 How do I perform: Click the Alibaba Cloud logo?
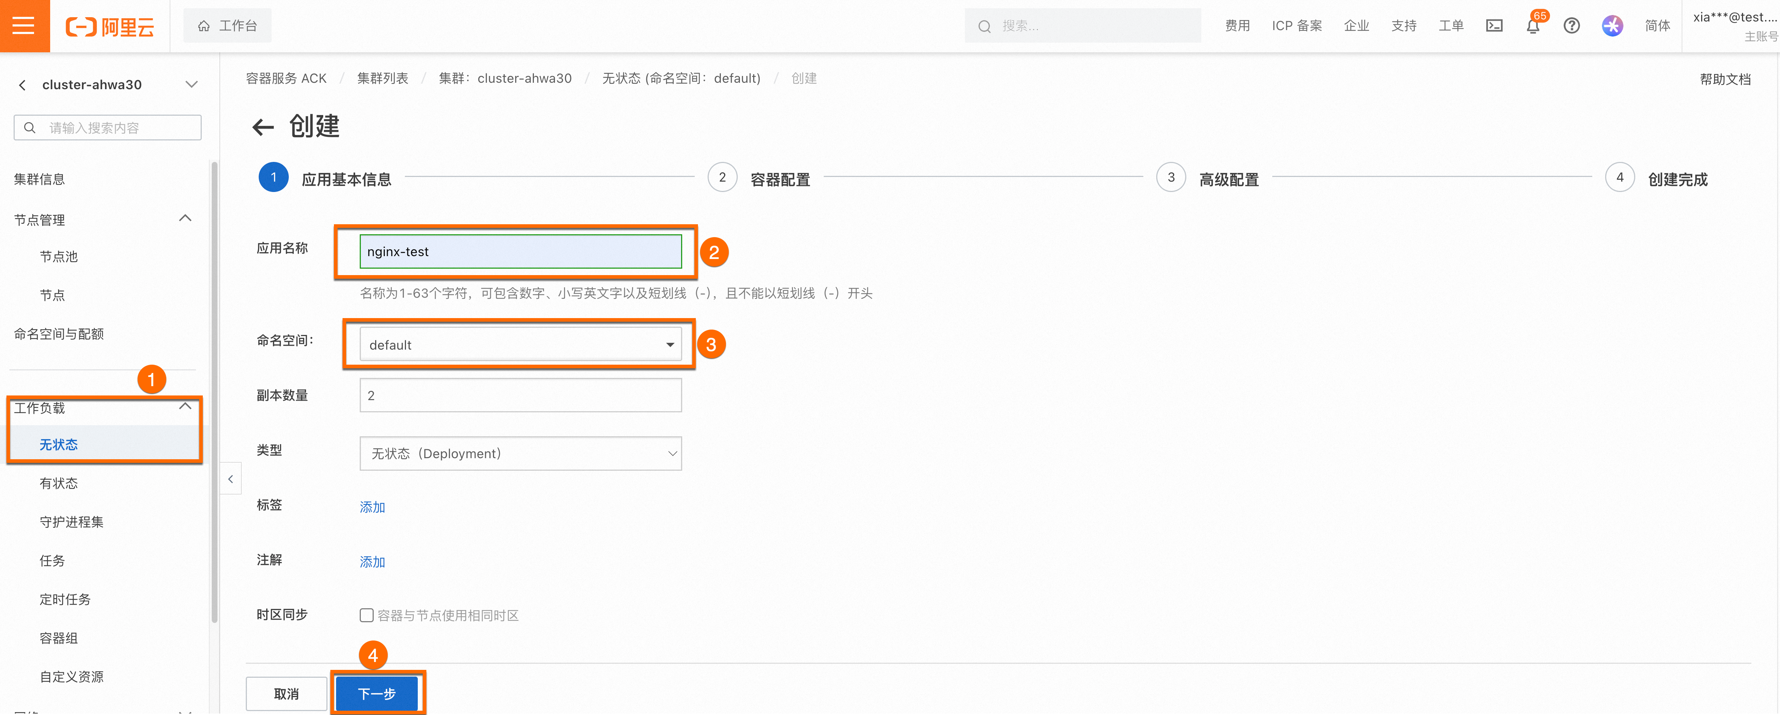click(110, 26)
